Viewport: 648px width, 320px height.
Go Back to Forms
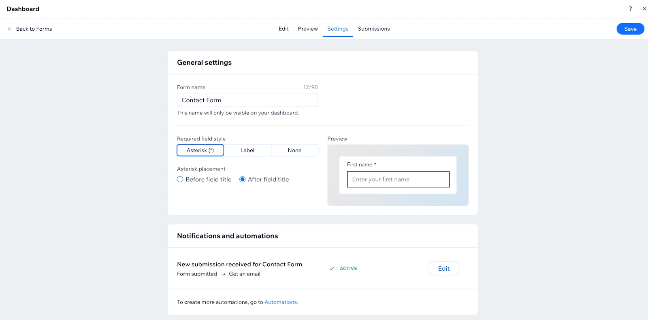coord(34,29)
